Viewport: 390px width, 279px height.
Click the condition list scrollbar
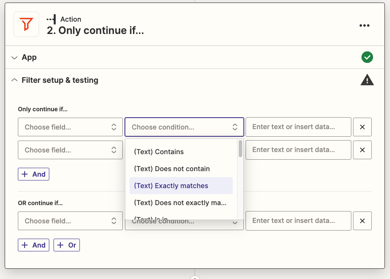click(x=240, y=149)
